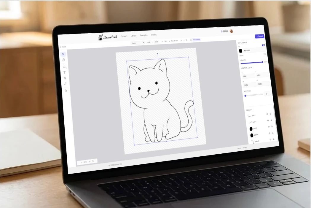Select the paint bucket fill tool
This screenshot has width=311, height=208.
66,91
